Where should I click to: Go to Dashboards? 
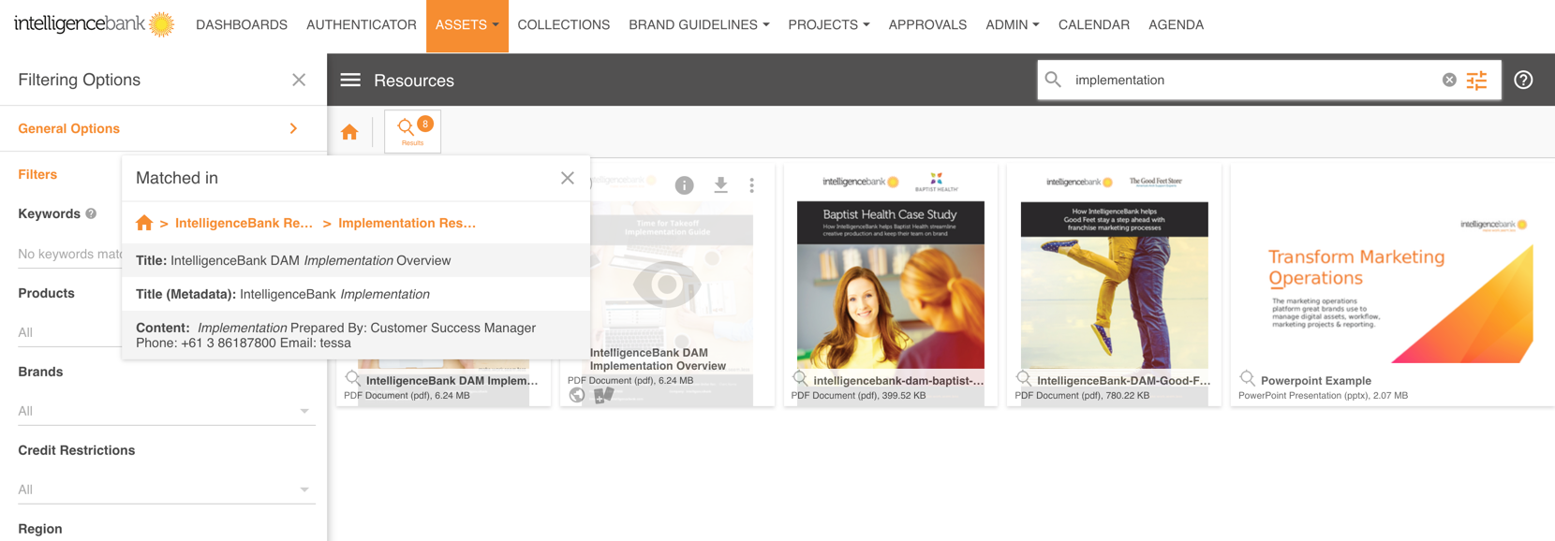coord(242,25)
